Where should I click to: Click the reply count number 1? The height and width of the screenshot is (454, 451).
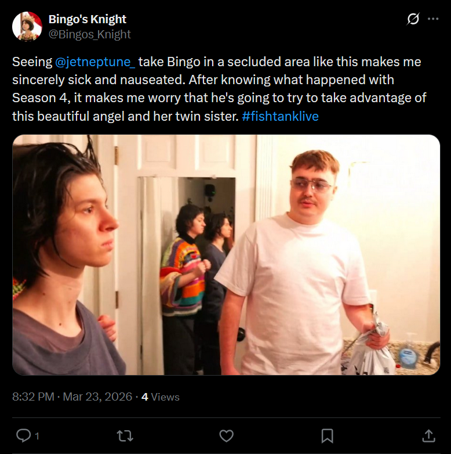point(37,436)
